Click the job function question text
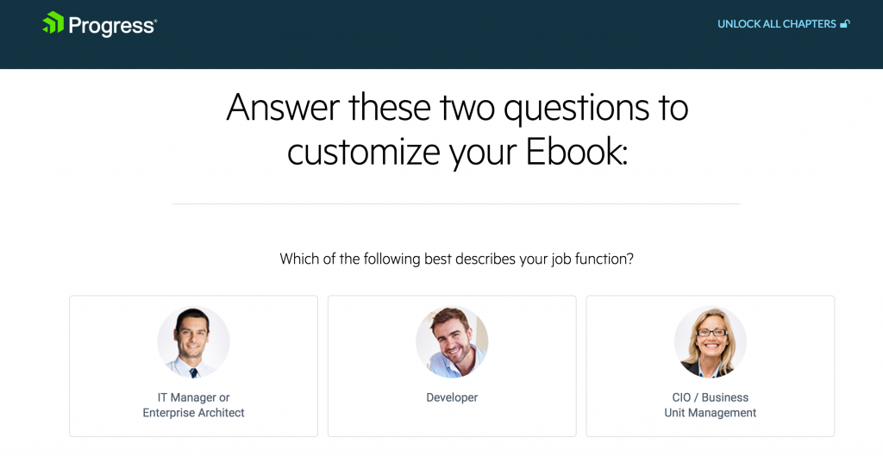 457,259
